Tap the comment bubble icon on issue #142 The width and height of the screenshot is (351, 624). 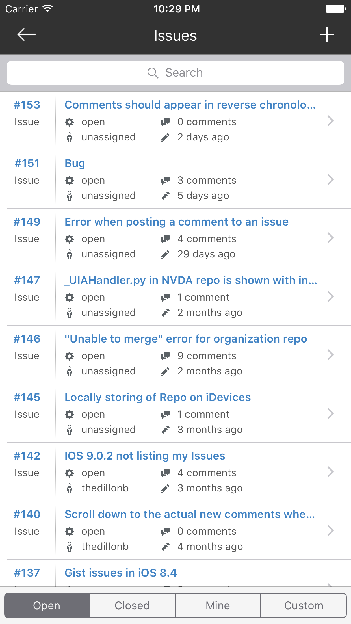point(165,473)
